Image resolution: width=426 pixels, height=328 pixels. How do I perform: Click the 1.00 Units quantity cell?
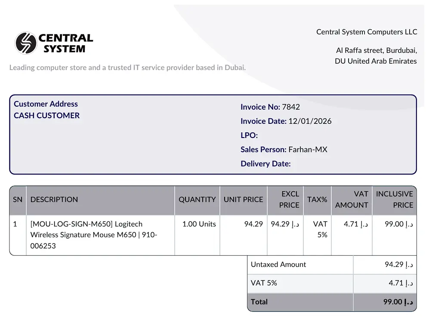point(199,224)
